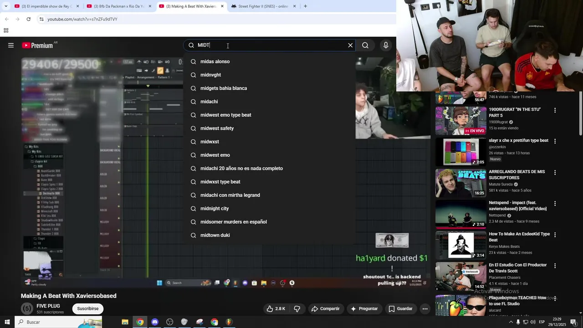Go back with browser back arrow
The width and height of the screenshot is (583, 328).
(6, 19)
